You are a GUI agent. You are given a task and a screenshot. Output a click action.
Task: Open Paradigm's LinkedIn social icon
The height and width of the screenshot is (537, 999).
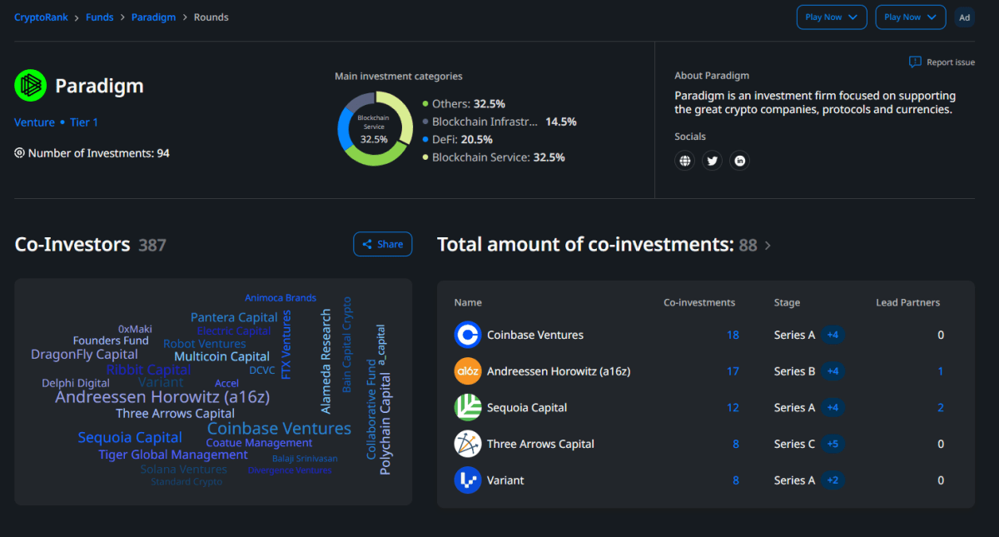click(x=739, y=160)
